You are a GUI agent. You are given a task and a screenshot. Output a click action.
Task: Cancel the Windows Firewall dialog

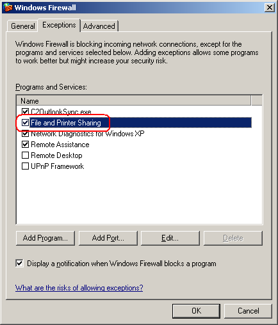coord(249,311)
